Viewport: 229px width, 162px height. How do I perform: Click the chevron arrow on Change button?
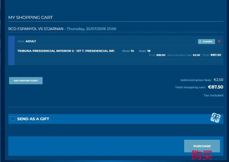point(200,42)
